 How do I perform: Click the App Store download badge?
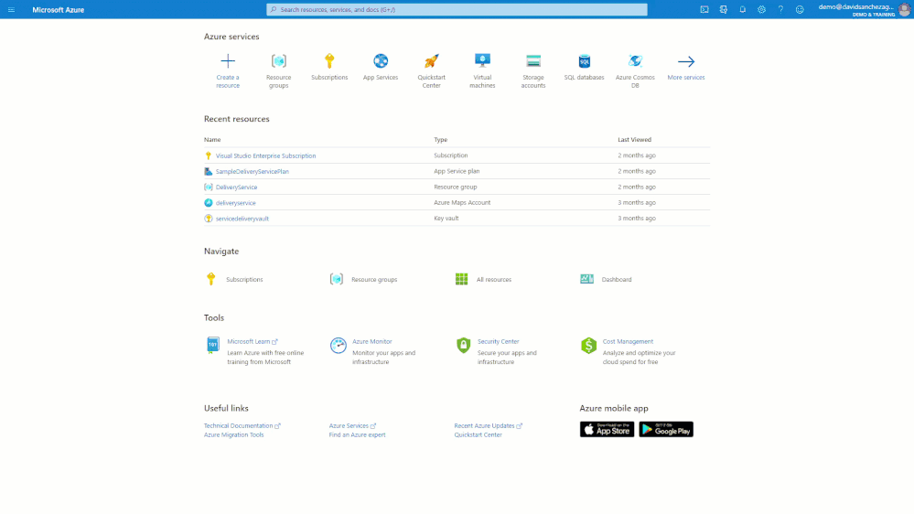(607, 429)
